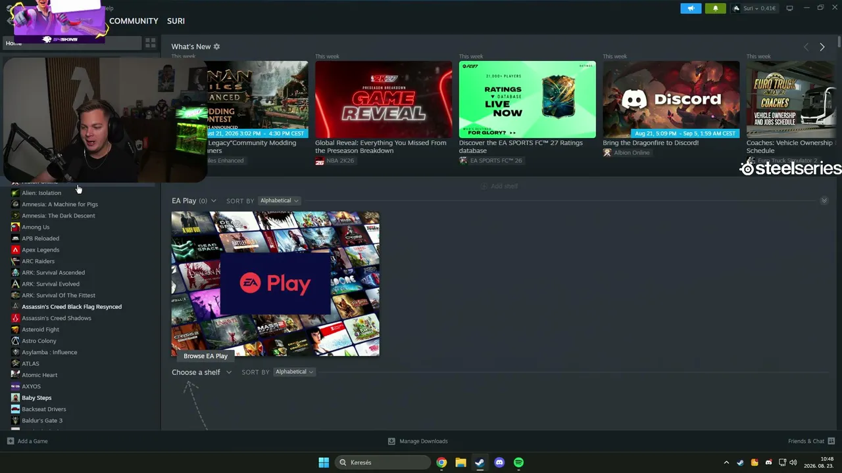Click the Alien: Isolation game icon

coord(15,193)
